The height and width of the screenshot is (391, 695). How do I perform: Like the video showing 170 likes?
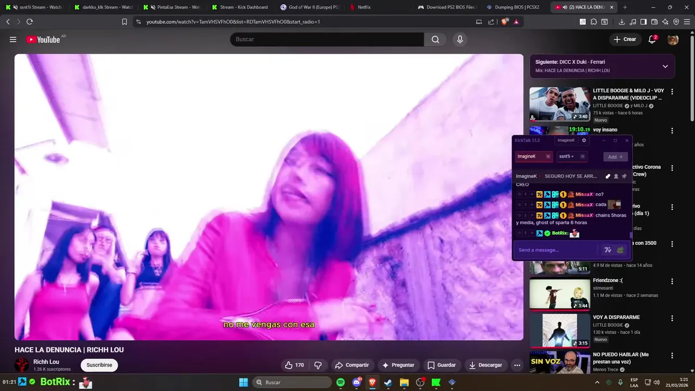294,365
